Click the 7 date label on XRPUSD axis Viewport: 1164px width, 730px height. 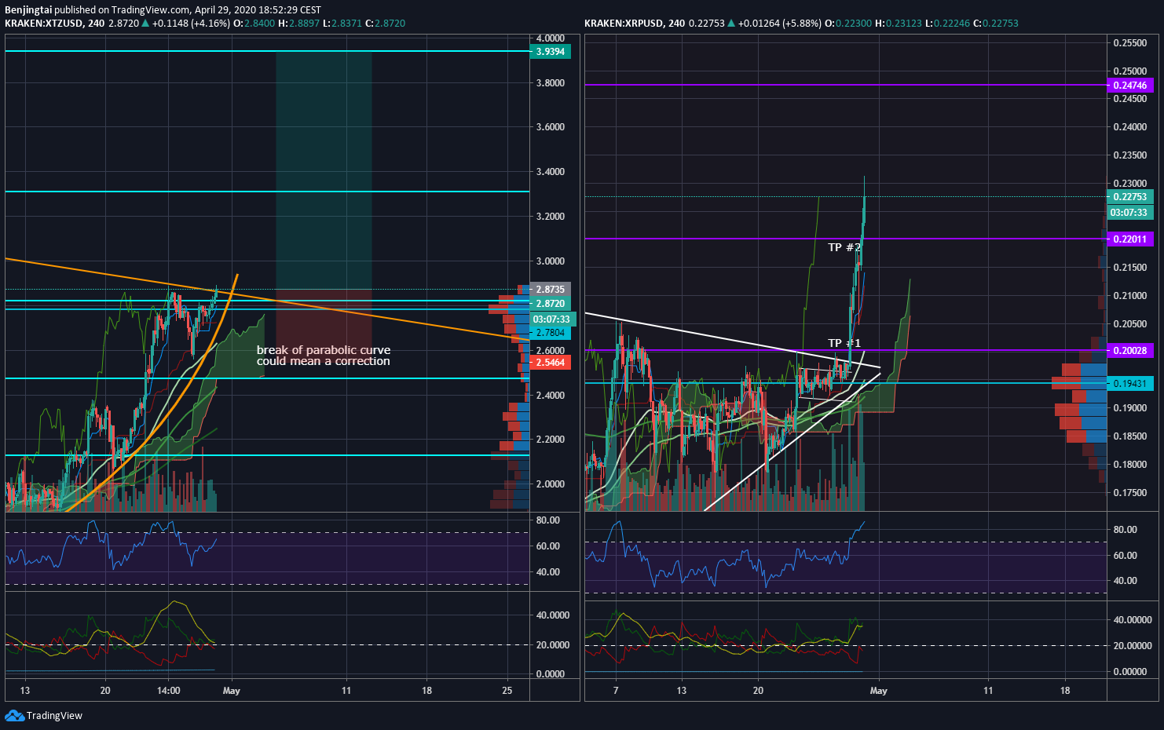[616, 691]
